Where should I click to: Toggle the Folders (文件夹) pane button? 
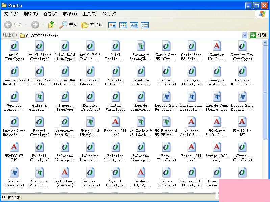[92, 25]
